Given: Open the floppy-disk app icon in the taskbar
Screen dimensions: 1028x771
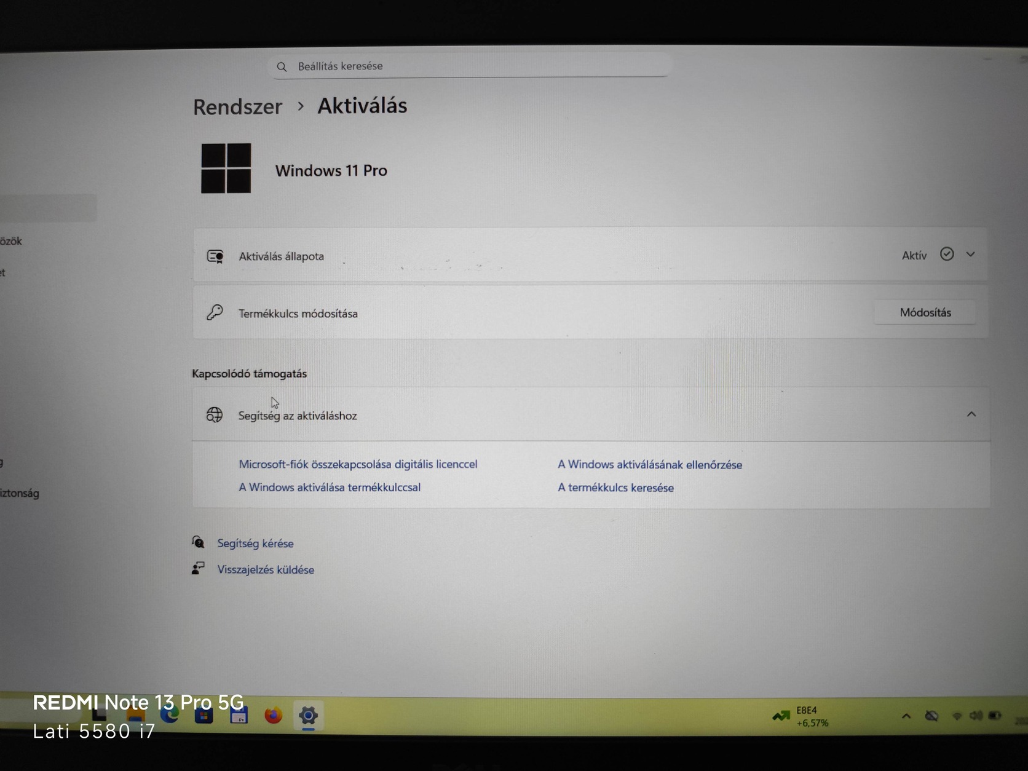Looking at the screenshot, I should click(239, 716).
